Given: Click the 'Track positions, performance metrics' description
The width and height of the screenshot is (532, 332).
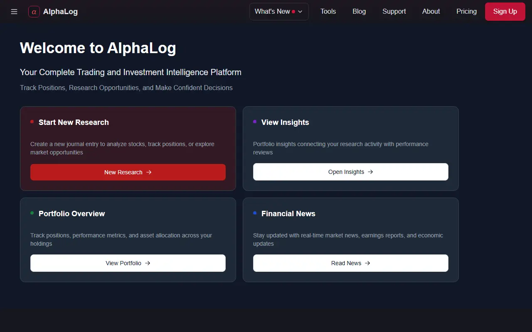Looking at the screenshot, I should tap(121, 239).
